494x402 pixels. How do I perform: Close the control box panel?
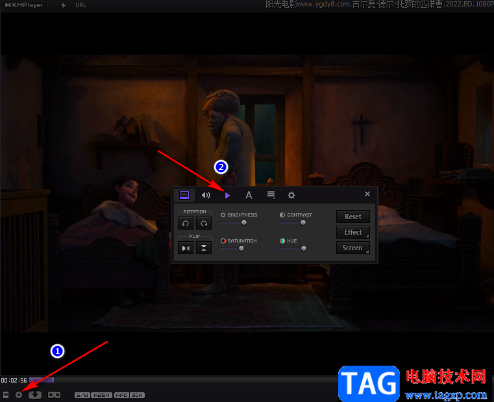point(367,194)
